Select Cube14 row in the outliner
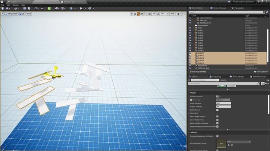The height and width of the screenshot is (151, 270). (227, 60)
